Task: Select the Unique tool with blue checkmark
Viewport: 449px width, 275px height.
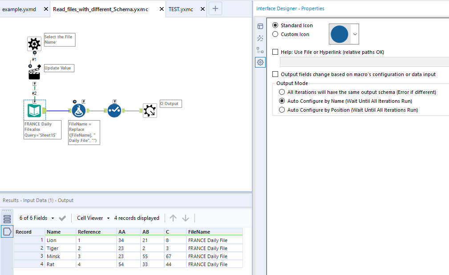Action: coord(114,110)
